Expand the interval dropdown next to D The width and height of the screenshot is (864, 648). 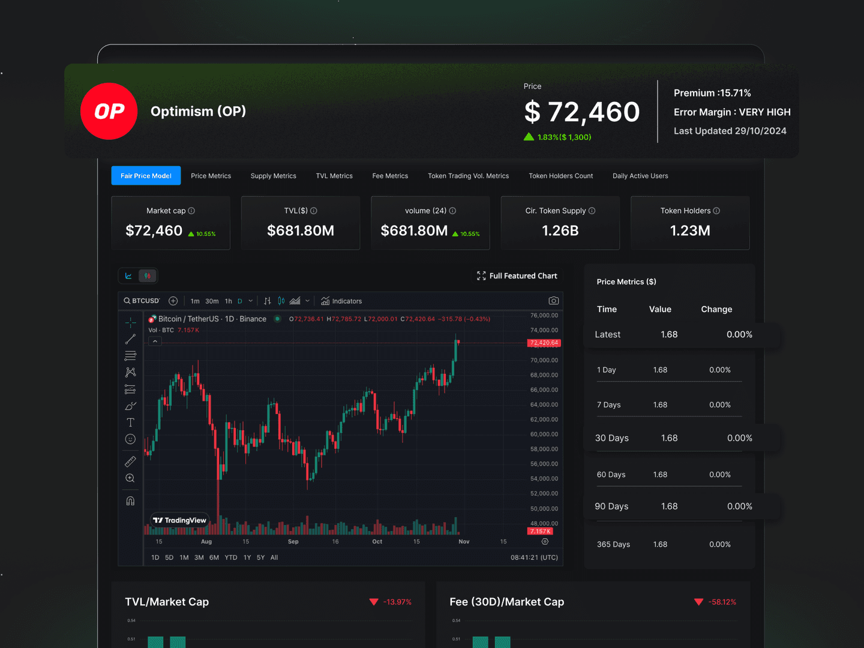[251, 301]
